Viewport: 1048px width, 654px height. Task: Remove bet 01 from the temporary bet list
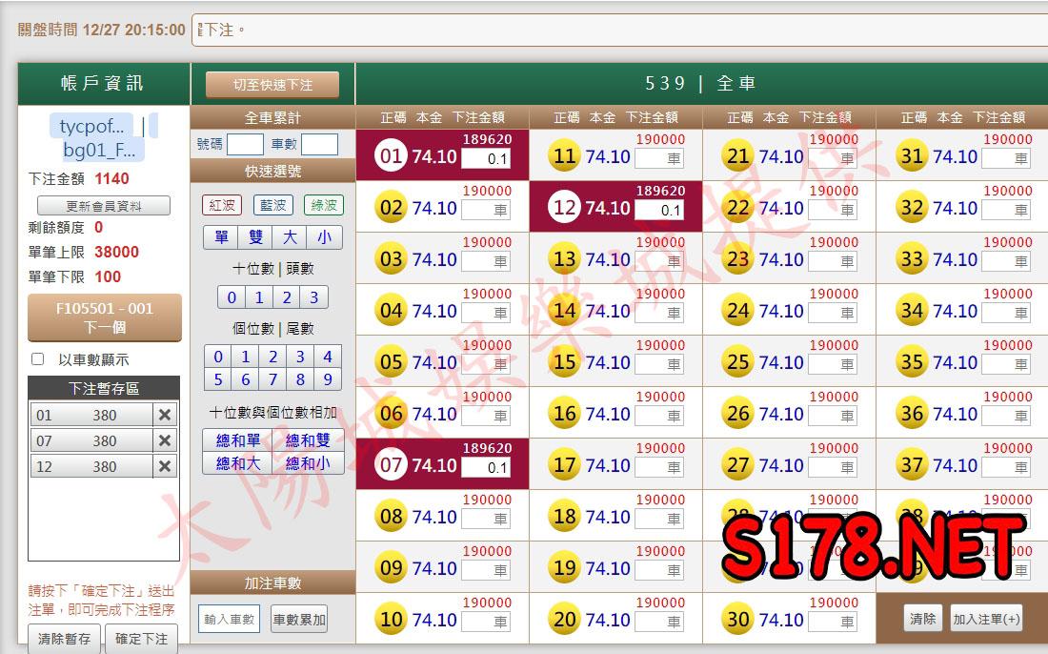click(165, 416)
